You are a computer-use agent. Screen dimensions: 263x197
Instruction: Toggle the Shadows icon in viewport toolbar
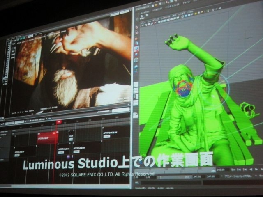(x=199, y=13)
